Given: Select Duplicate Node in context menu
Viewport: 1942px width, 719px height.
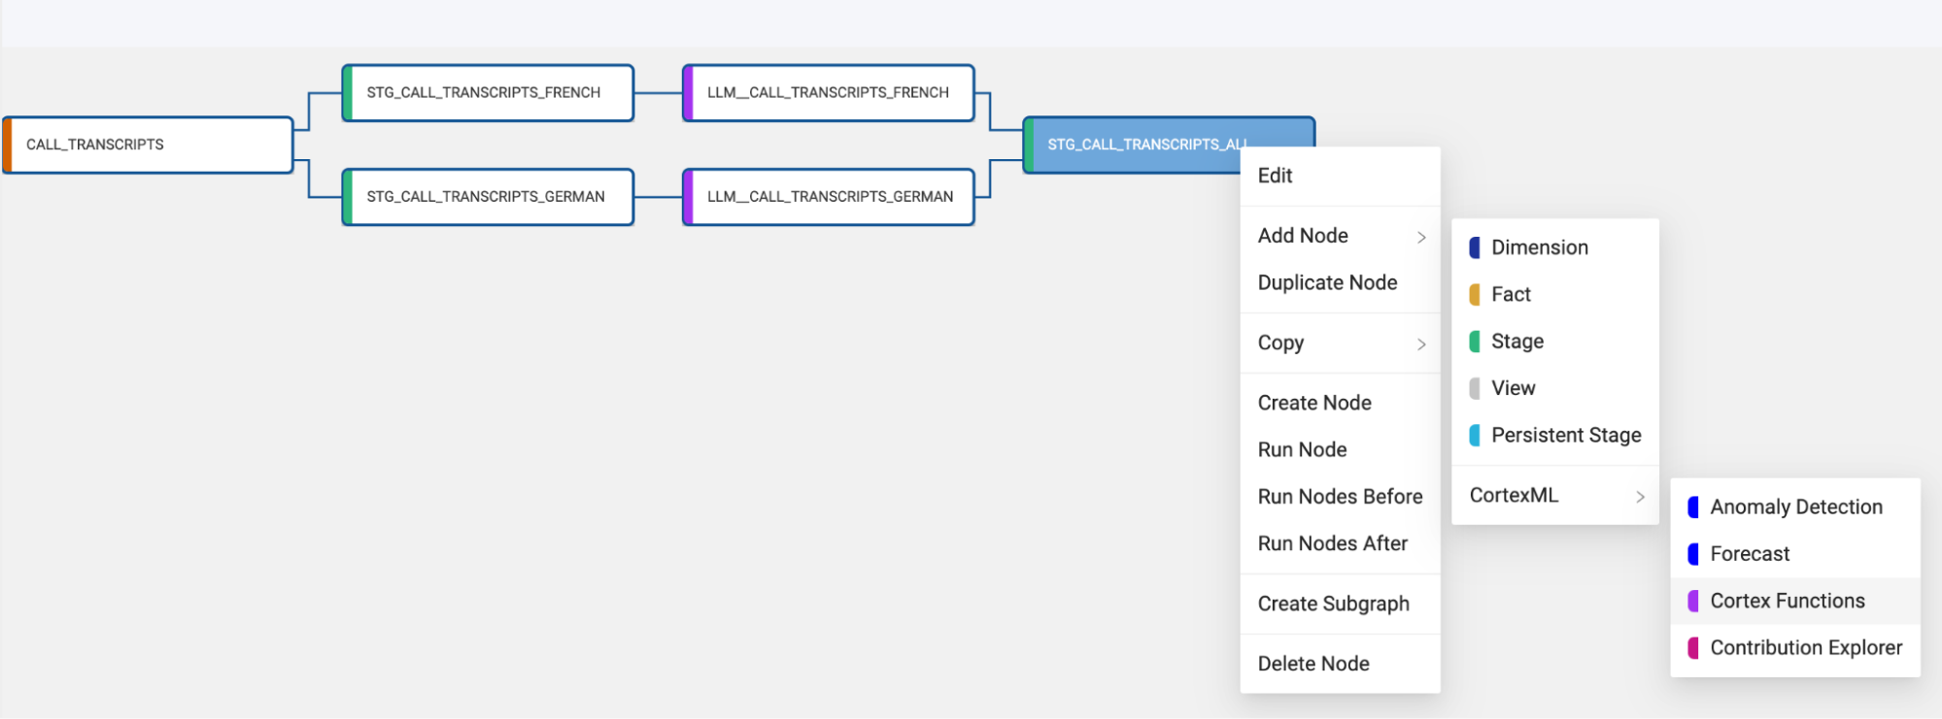Looking at the screenshot, I should point(1327,282).
